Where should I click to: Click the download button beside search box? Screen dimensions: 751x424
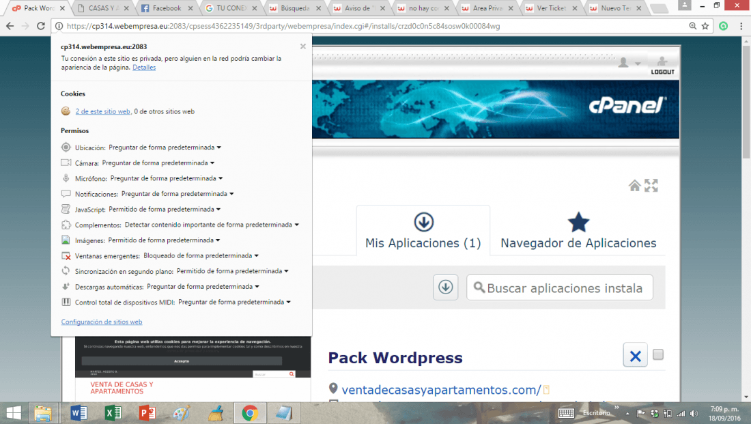445,287
